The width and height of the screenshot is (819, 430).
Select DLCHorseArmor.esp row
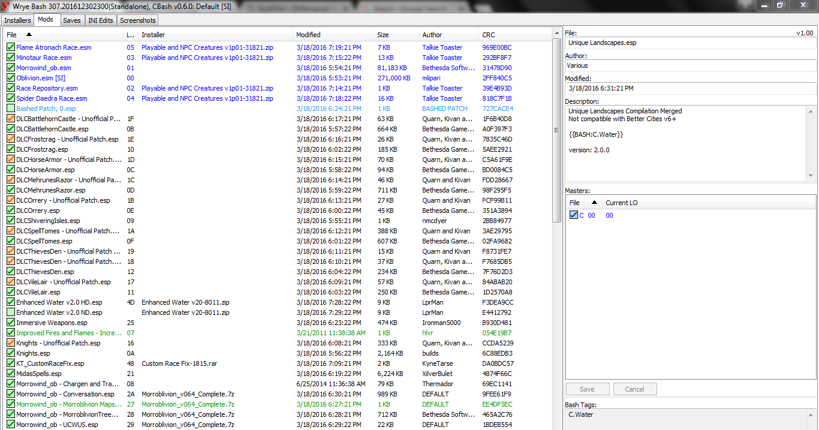click(x=278, y=170)
